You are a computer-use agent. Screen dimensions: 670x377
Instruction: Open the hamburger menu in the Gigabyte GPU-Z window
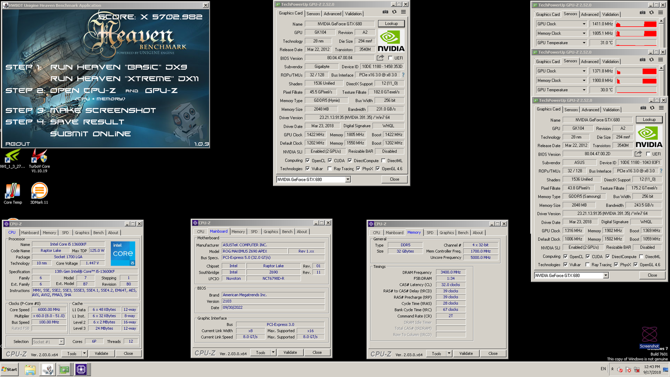(403, 12)
